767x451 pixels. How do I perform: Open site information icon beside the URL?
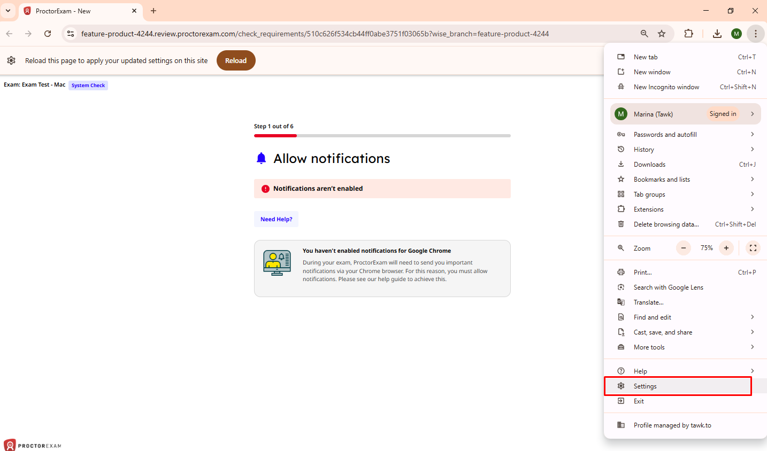70,34
